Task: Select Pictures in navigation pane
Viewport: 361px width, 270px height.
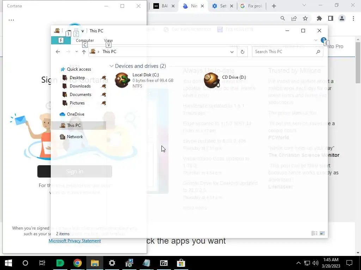Action: pyautogui.click(x=77, y=103)
